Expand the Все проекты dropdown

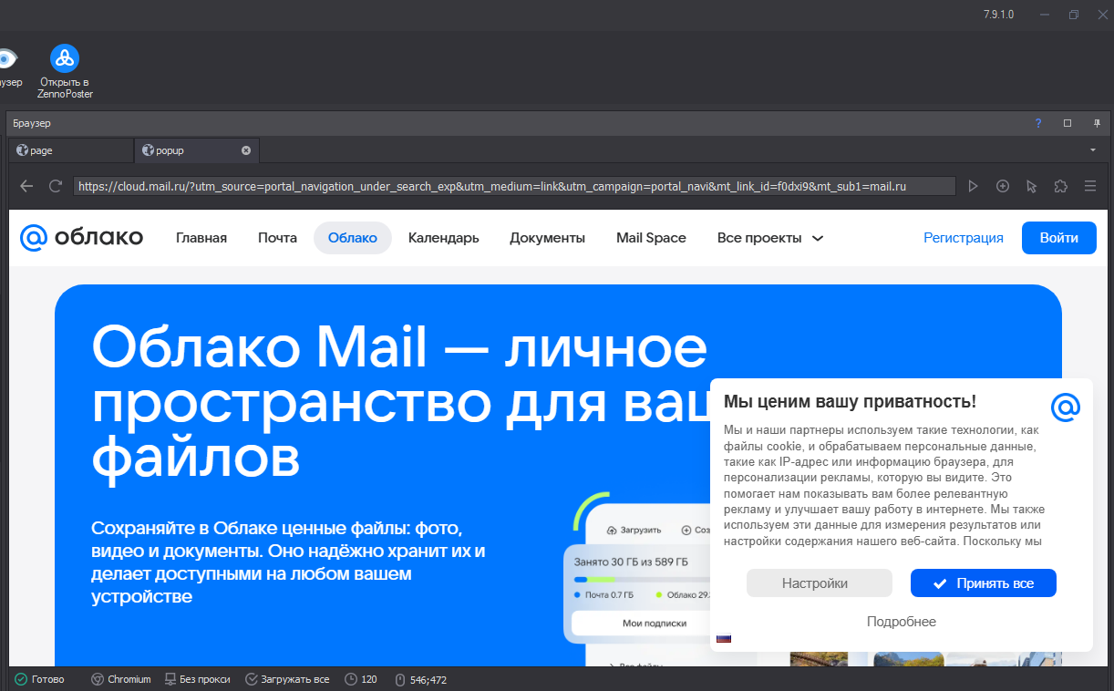click(x=770, y=238)
